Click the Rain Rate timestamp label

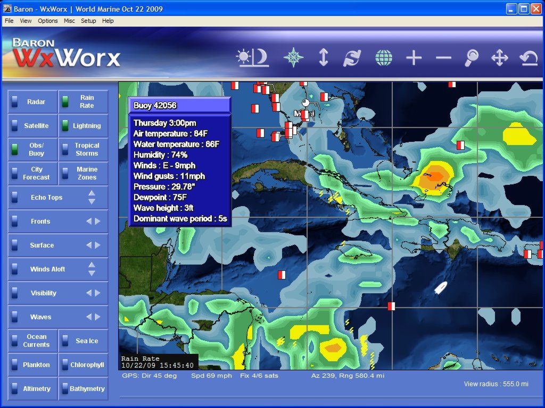coord(158,362)
